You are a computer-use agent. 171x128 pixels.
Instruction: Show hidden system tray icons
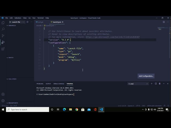143,110
